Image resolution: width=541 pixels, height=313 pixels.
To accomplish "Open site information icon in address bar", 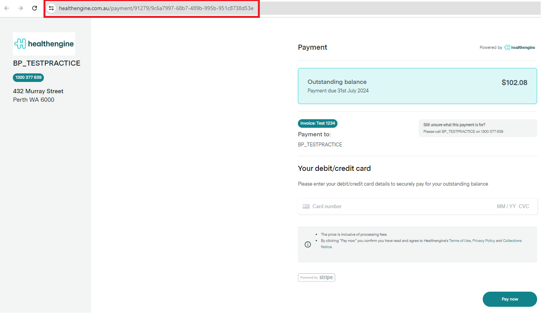I will (51, 8).
